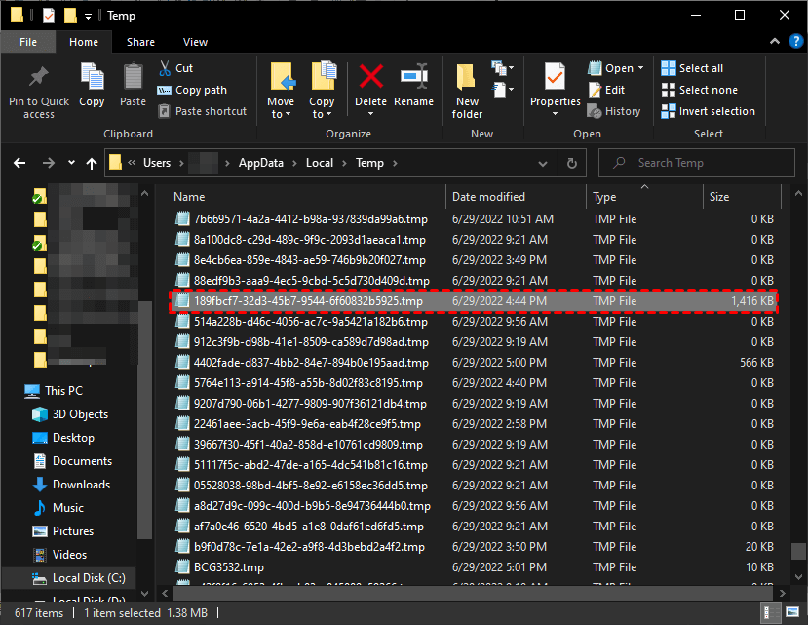This screenshot has width=808, height=625.
Task: Click Paste shortcut option
Action: 203,111
